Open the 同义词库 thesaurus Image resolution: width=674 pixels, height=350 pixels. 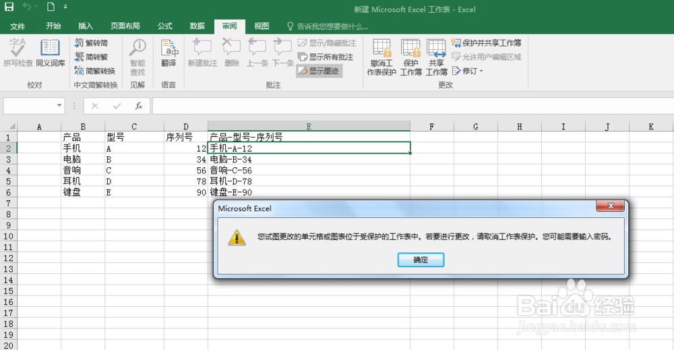[51, 52]
